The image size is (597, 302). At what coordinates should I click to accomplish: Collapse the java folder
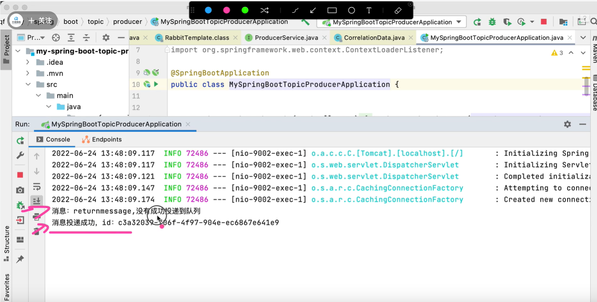click(49, 107)
